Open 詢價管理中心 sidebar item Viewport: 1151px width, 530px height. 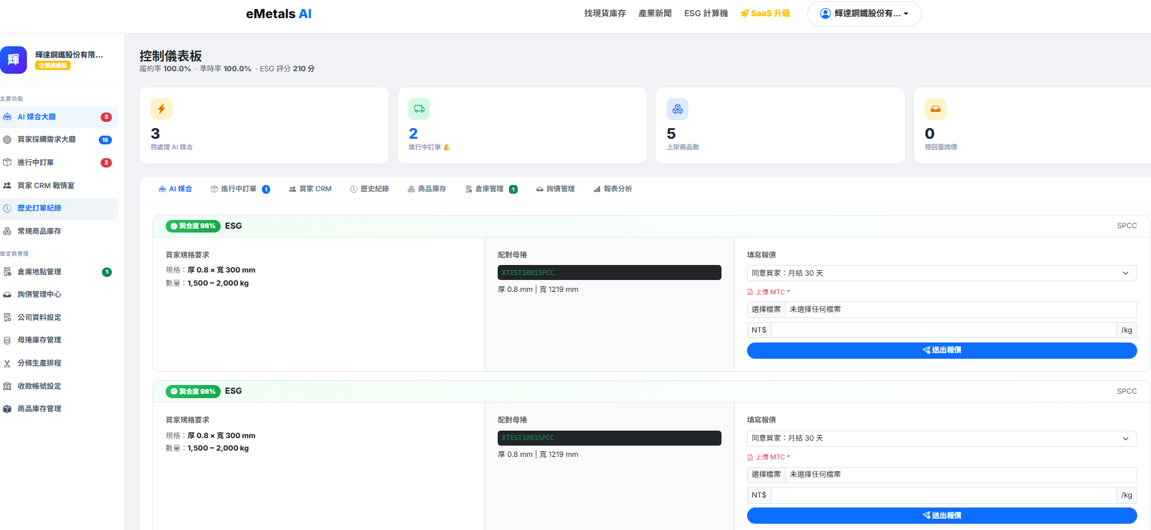point(58,294)
